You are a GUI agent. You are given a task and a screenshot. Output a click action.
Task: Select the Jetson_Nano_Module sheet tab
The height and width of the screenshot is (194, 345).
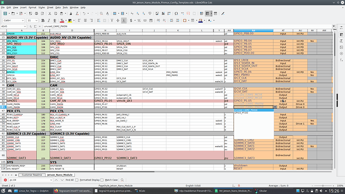(60, 175)
